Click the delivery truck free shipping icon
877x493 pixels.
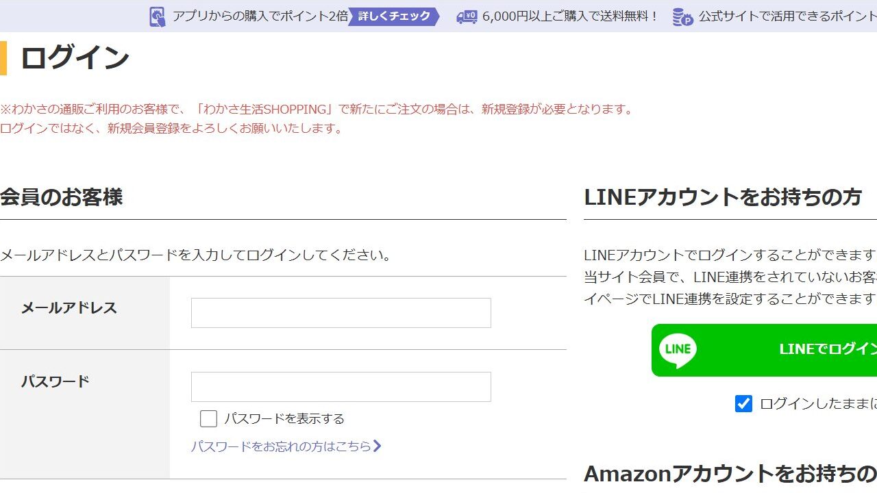[x=467, y=16]
